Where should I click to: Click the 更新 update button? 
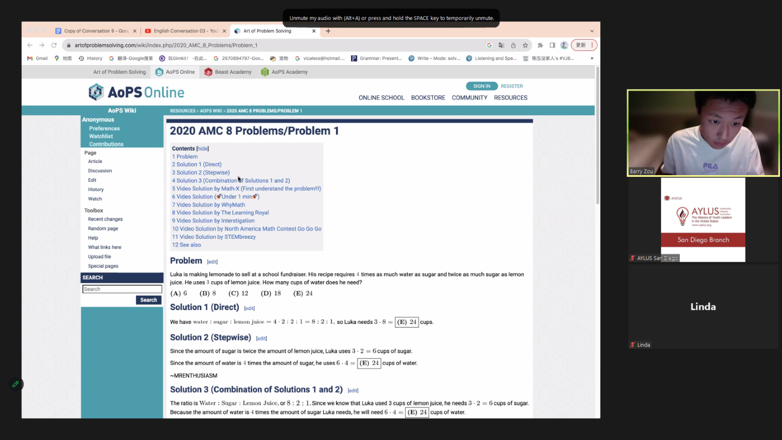pyautogui.click(x=584, y=45)
